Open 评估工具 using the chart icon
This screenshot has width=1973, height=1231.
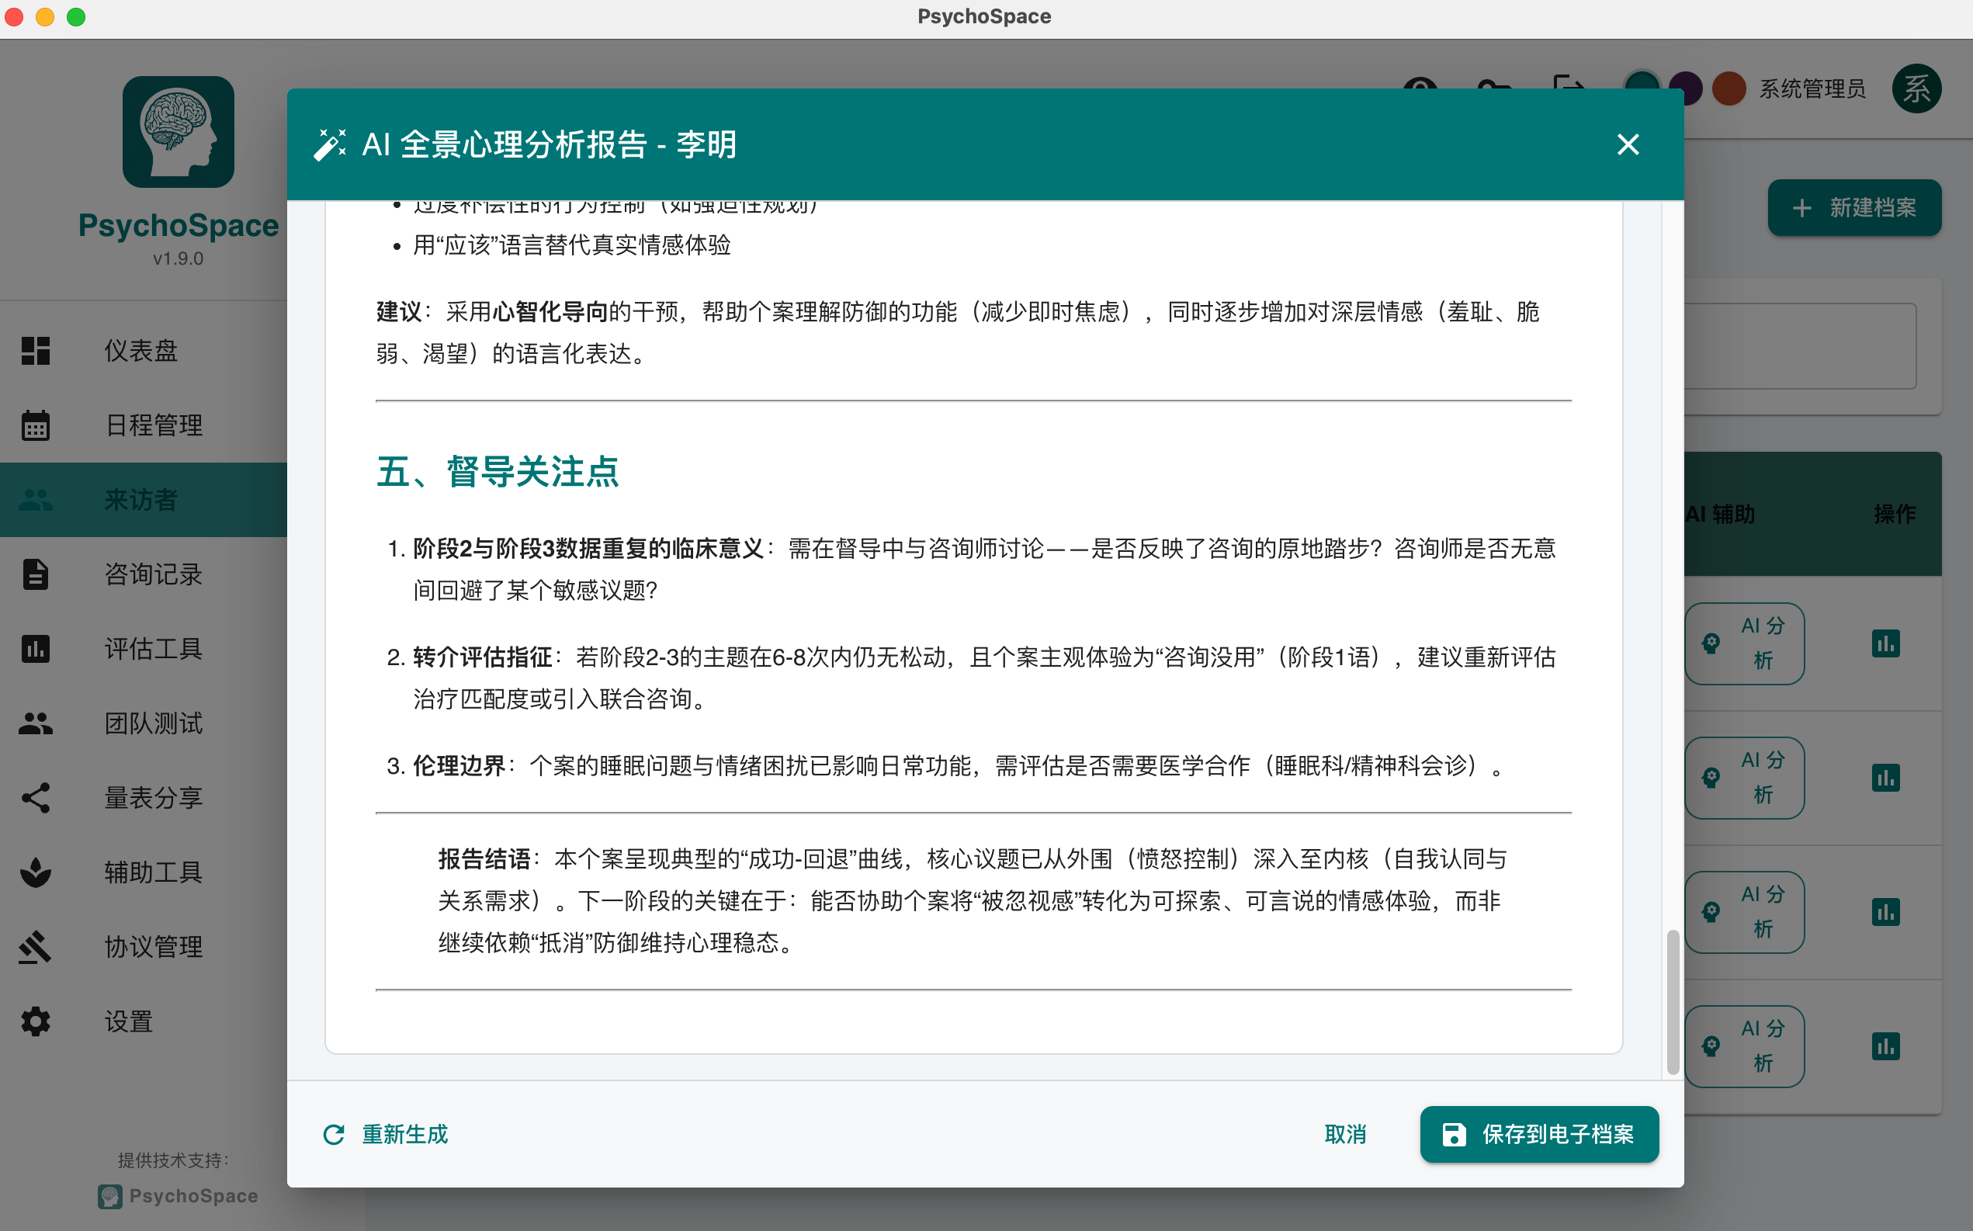coord(36,649)
